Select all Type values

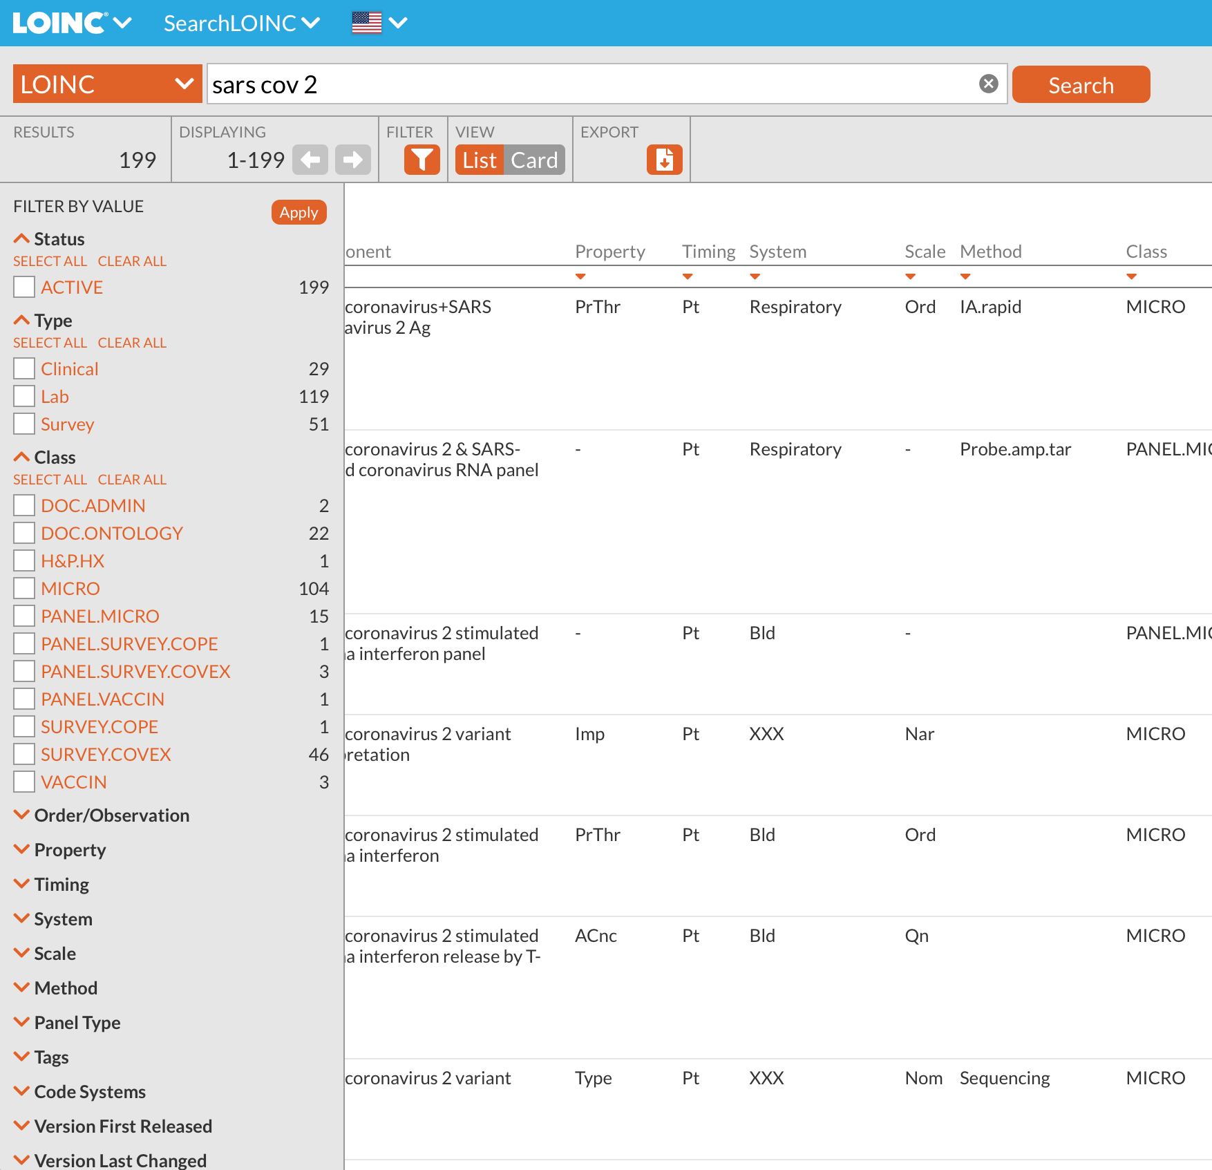pyautogui.click(x=50, y=343)
